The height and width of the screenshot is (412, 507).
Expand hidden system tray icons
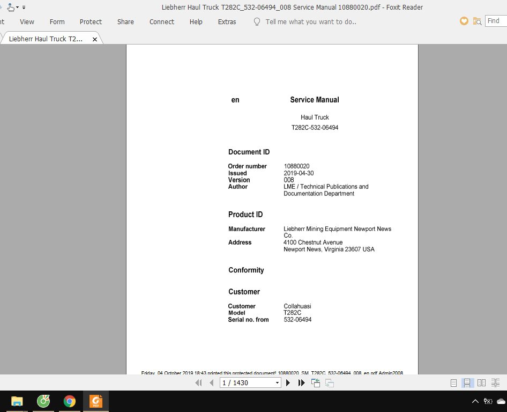475,401
